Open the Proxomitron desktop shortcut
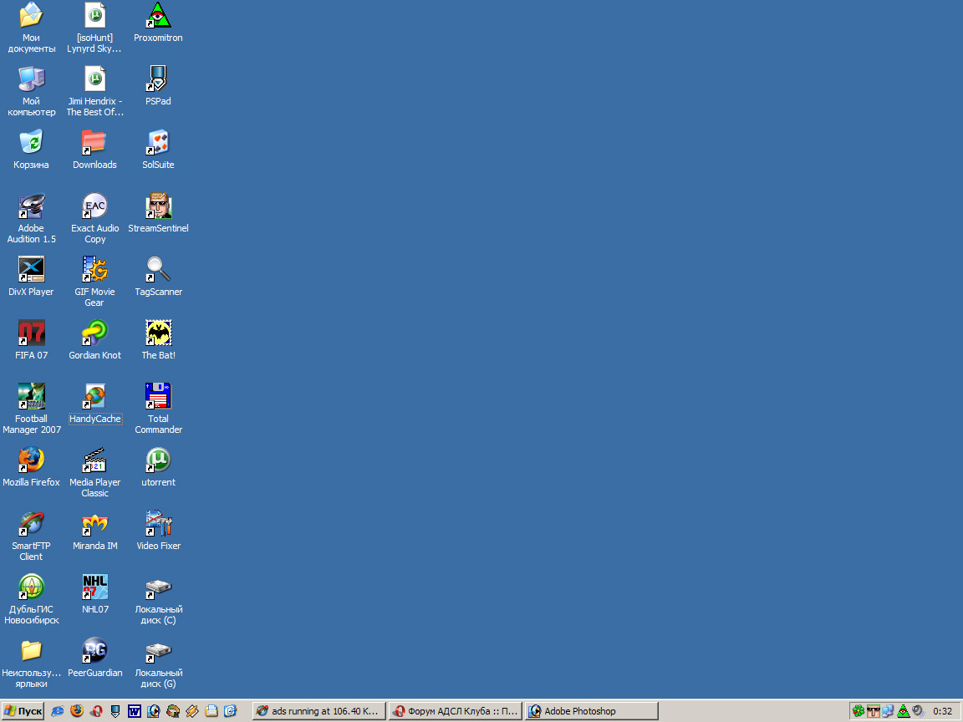 (158, 15)
